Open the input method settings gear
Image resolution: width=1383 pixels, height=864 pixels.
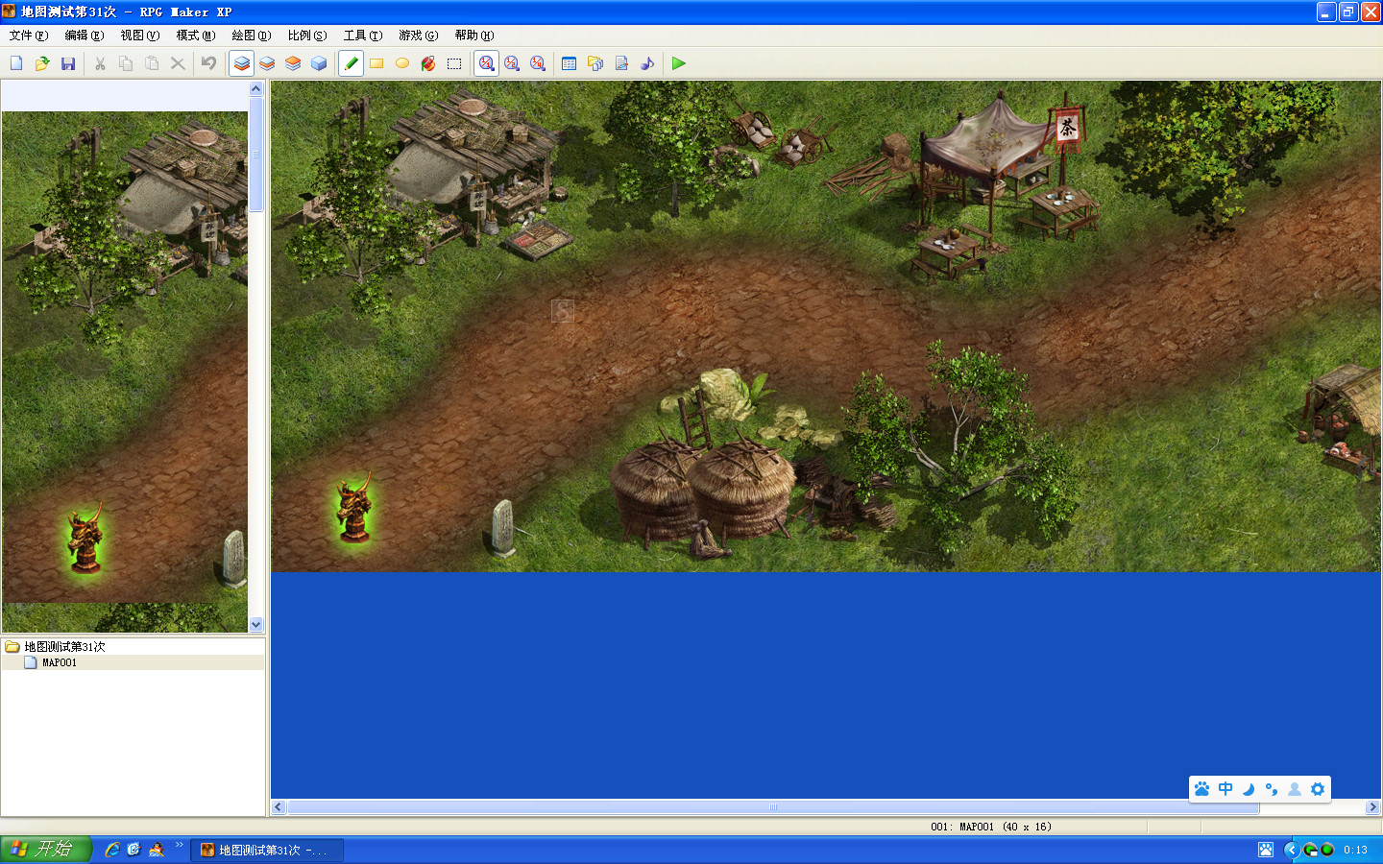[x=1318, y=789]
